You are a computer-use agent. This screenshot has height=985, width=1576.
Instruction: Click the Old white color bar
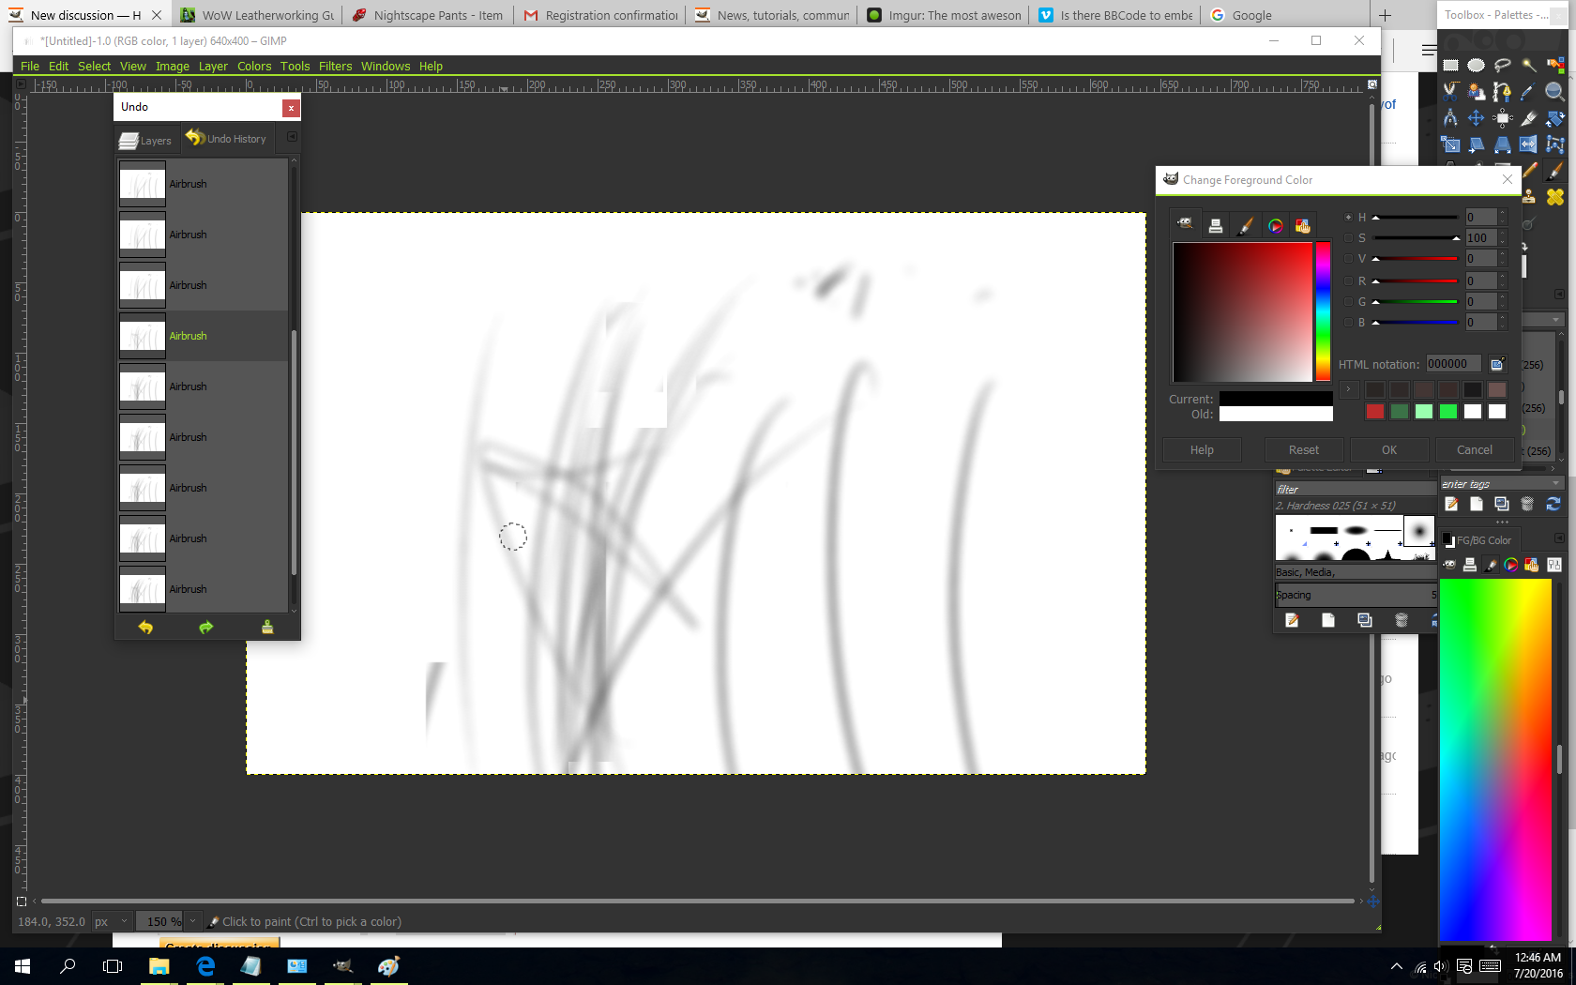point(1276,414)
